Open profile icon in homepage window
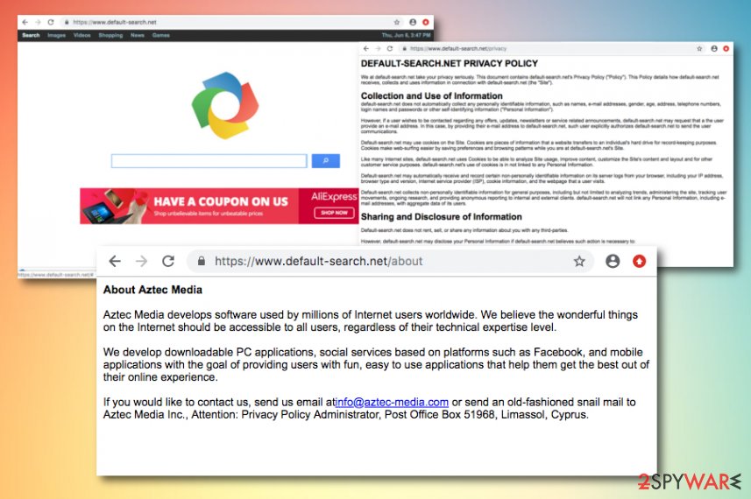This screenshot has width=751, height=499. (x=413, y=22)
